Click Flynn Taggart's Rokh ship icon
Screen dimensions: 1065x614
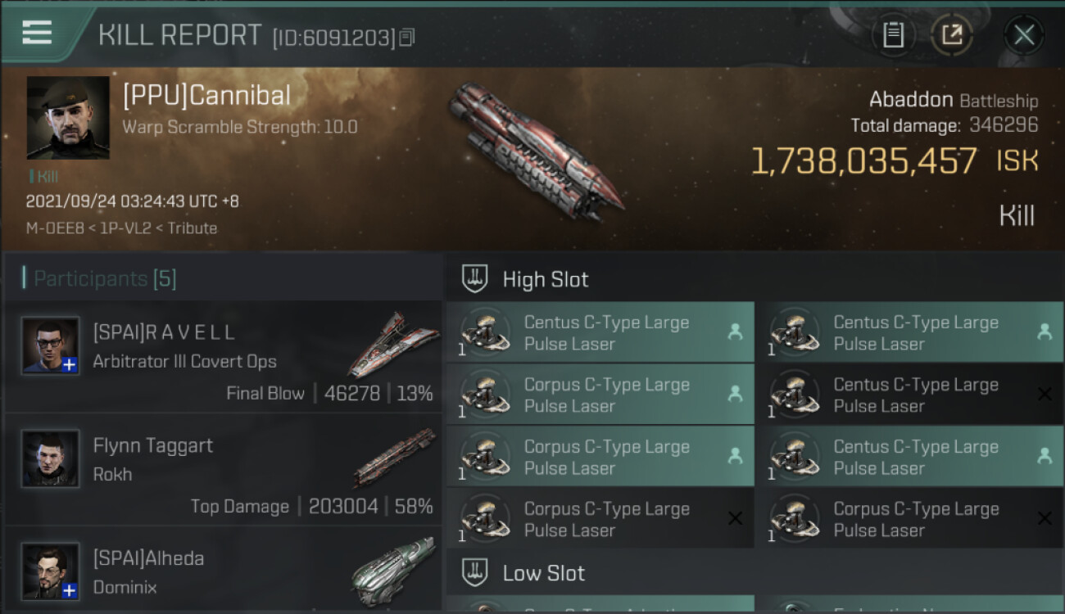point(395,457)
